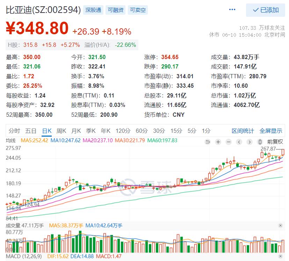Switch to the 1分 chart tab

206,131
